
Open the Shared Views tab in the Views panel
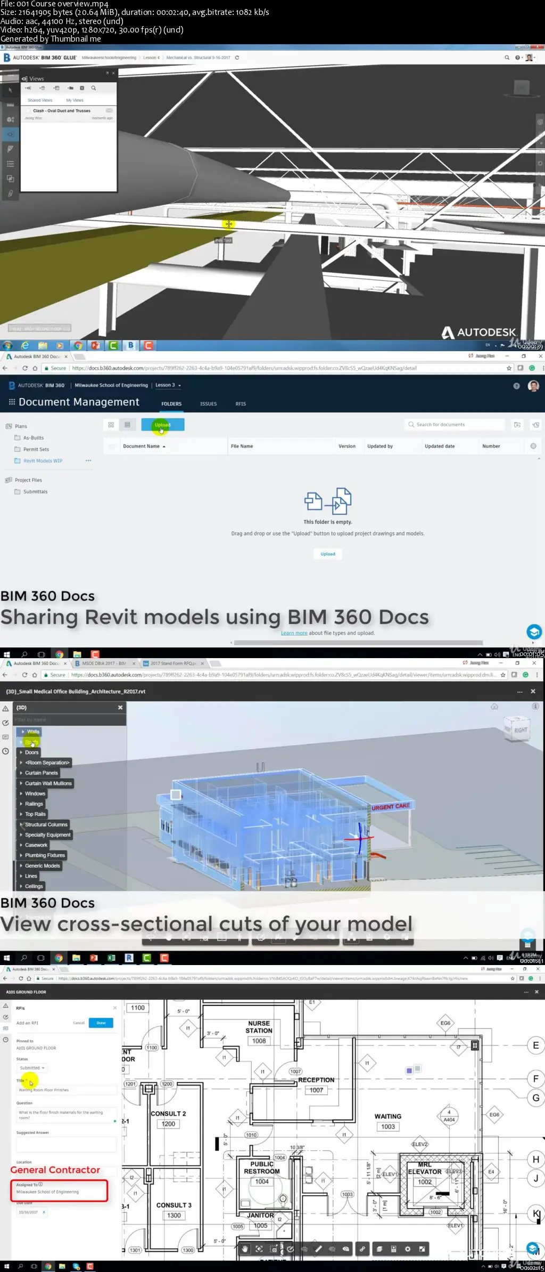click(40, 100)
